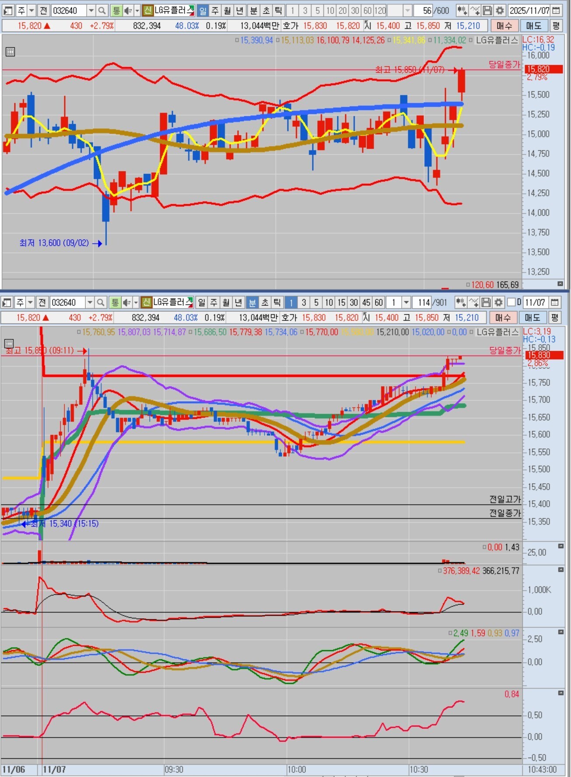
Task: Click the search magnifier in the lower chart toolbar
Action: (101, 302)
